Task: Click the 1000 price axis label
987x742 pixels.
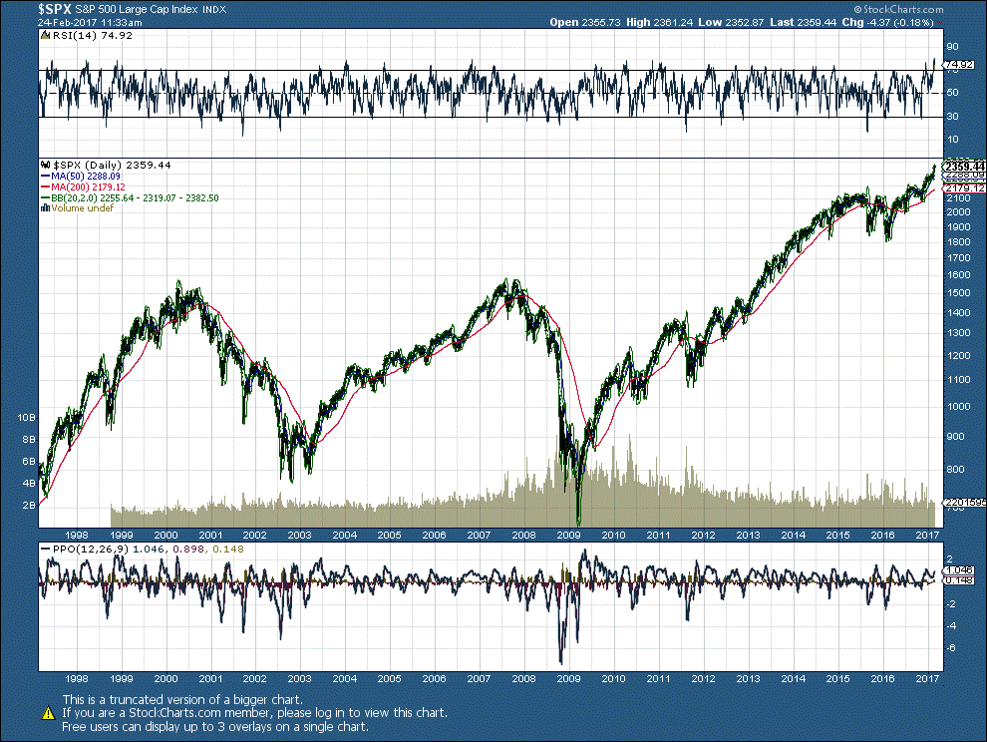Action: click(958, 407)
